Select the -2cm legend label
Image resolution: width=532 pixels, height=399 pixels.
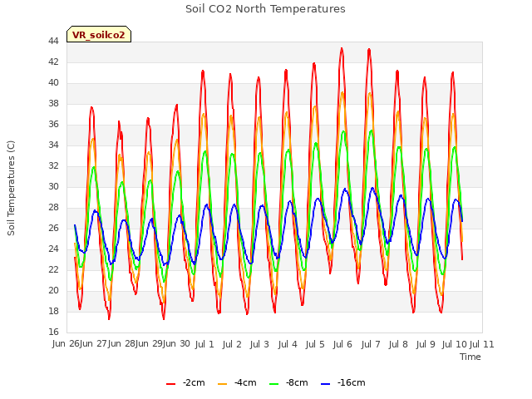[194, 382]
